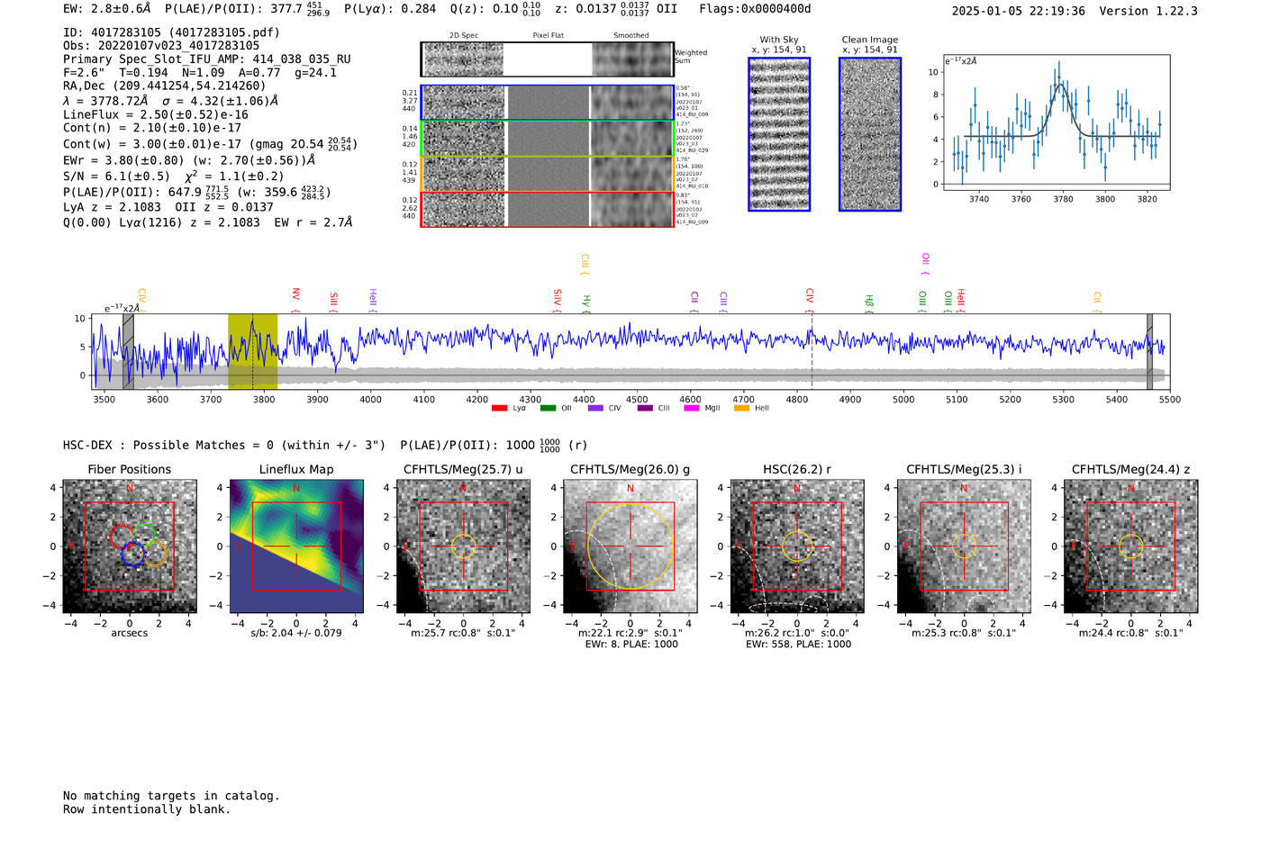Click the magenta OII line marker
The width and height of the screenshot is (1261, 858).
pyautogui.click(x=925, y=264)
